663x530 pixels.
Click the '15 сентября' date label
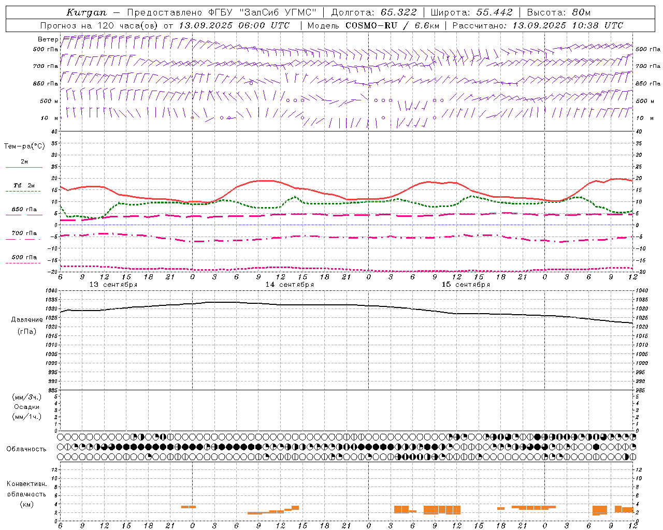click(466, 285)
